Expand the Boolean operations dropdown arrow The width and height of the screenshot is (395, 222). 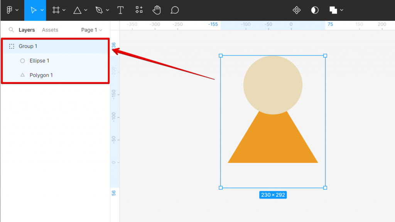point(342,10)
